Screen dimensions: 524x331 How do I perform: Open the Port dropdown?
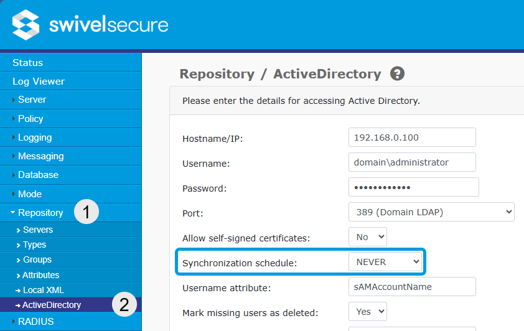[431, 212]
